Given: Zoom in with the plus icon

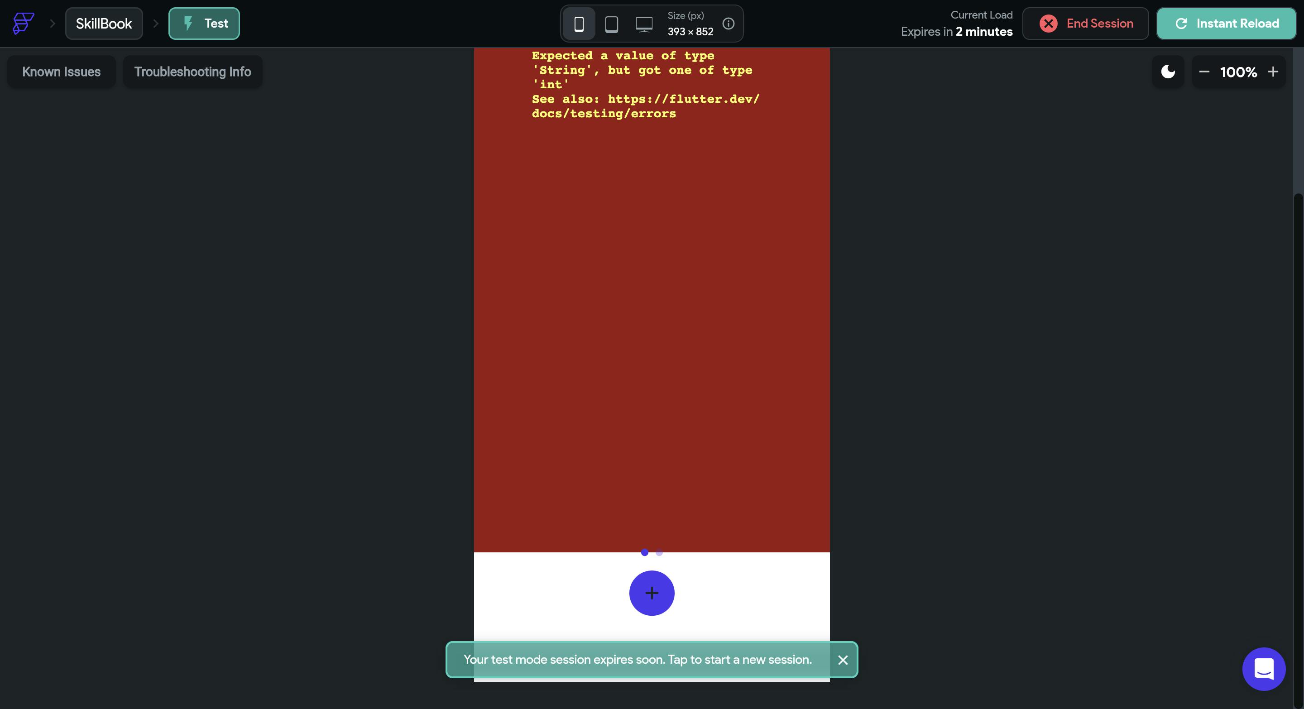Looking at the screenshot, I should [x=1273, y=72].
